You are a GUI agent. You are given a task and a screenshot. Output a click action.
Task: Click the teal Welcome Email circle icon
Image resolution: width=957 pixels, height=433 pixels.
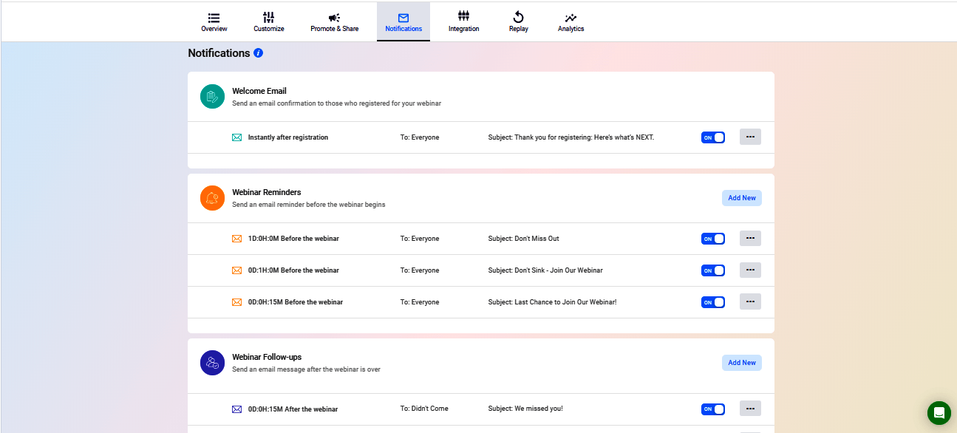click(x=212, y=97)
